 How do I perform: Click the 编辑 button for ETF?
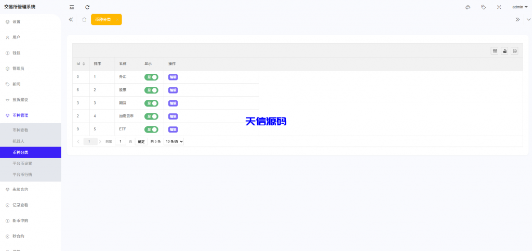pyautogui.click(x=173, y=129)
